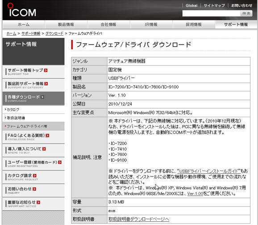Click ホーム in the breadcrumb
The height and width of the screenshot is (225, 258).
(x=11, y=33)
